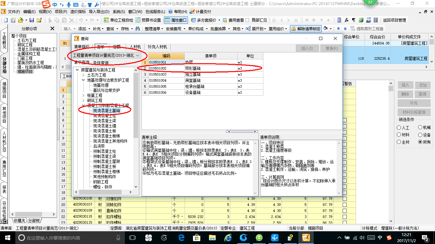Close the 分部分项 side panel with X
435x244 pixels.
[x=53, y=29]
